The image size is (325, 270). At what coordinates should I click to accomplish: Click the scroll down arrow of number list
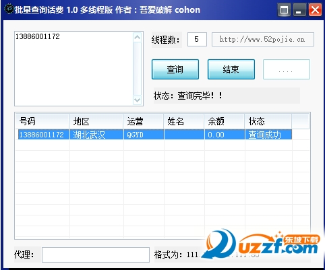click(137, 100)
